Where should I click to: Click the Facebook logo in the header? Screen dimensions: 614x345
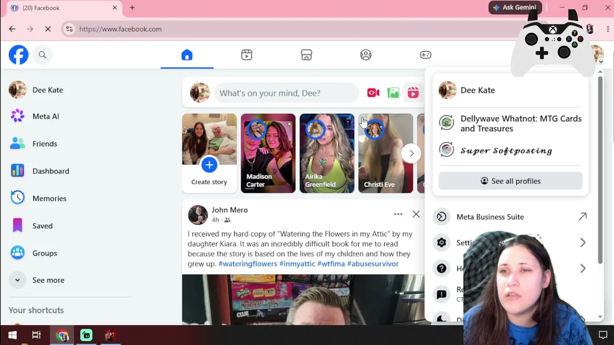[x=19, y=55]
